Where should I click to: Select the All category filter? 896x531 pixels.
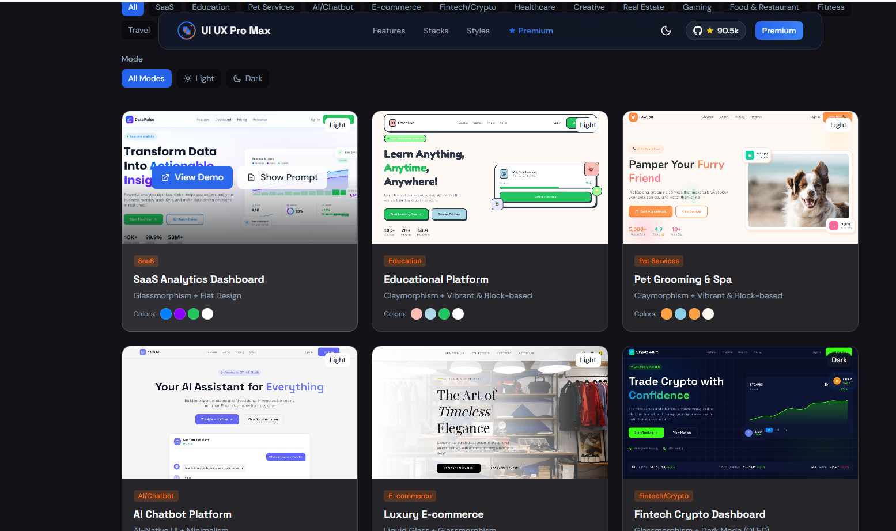[x=133, y=7]
